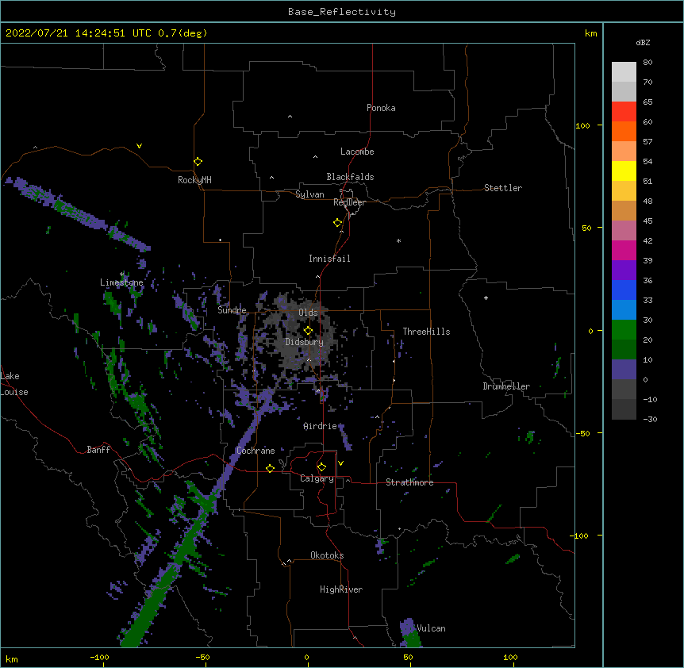The image size is (684, 668).
Task: Click the Airdrie city label
Action: tap(320, 426)
